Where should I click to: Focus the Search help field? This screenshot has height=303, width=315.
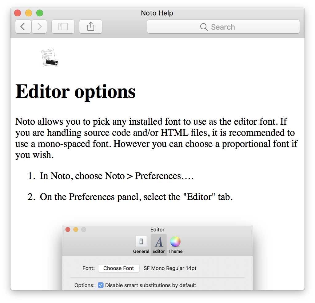(223, 27)
